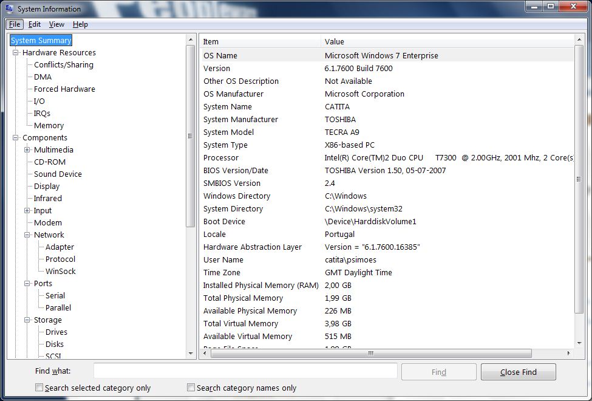Click the Value column header
Screen dimensions: 592x401
point(447,41)
